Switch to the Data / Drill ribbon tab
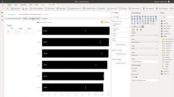 pyautogui.click(x=52, y=5)
